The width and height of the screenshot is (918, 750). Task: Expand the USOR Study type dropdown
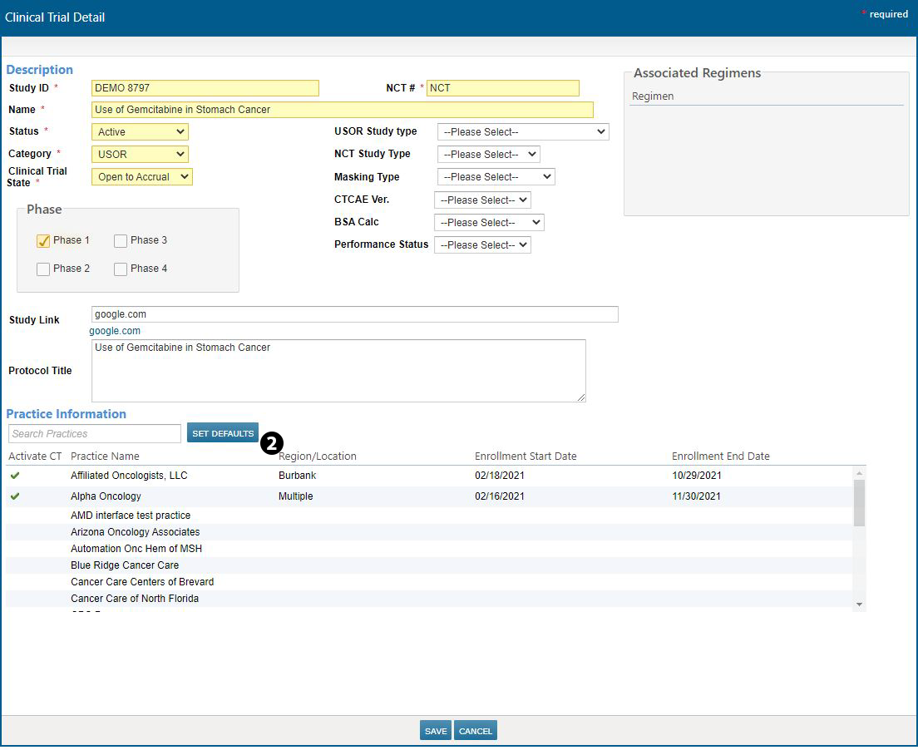(522, 132)
